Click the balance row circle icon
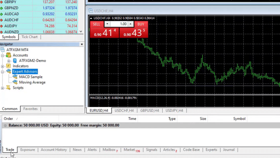The image size is (280, 158). pyautogui.click(x=5, y=126)
